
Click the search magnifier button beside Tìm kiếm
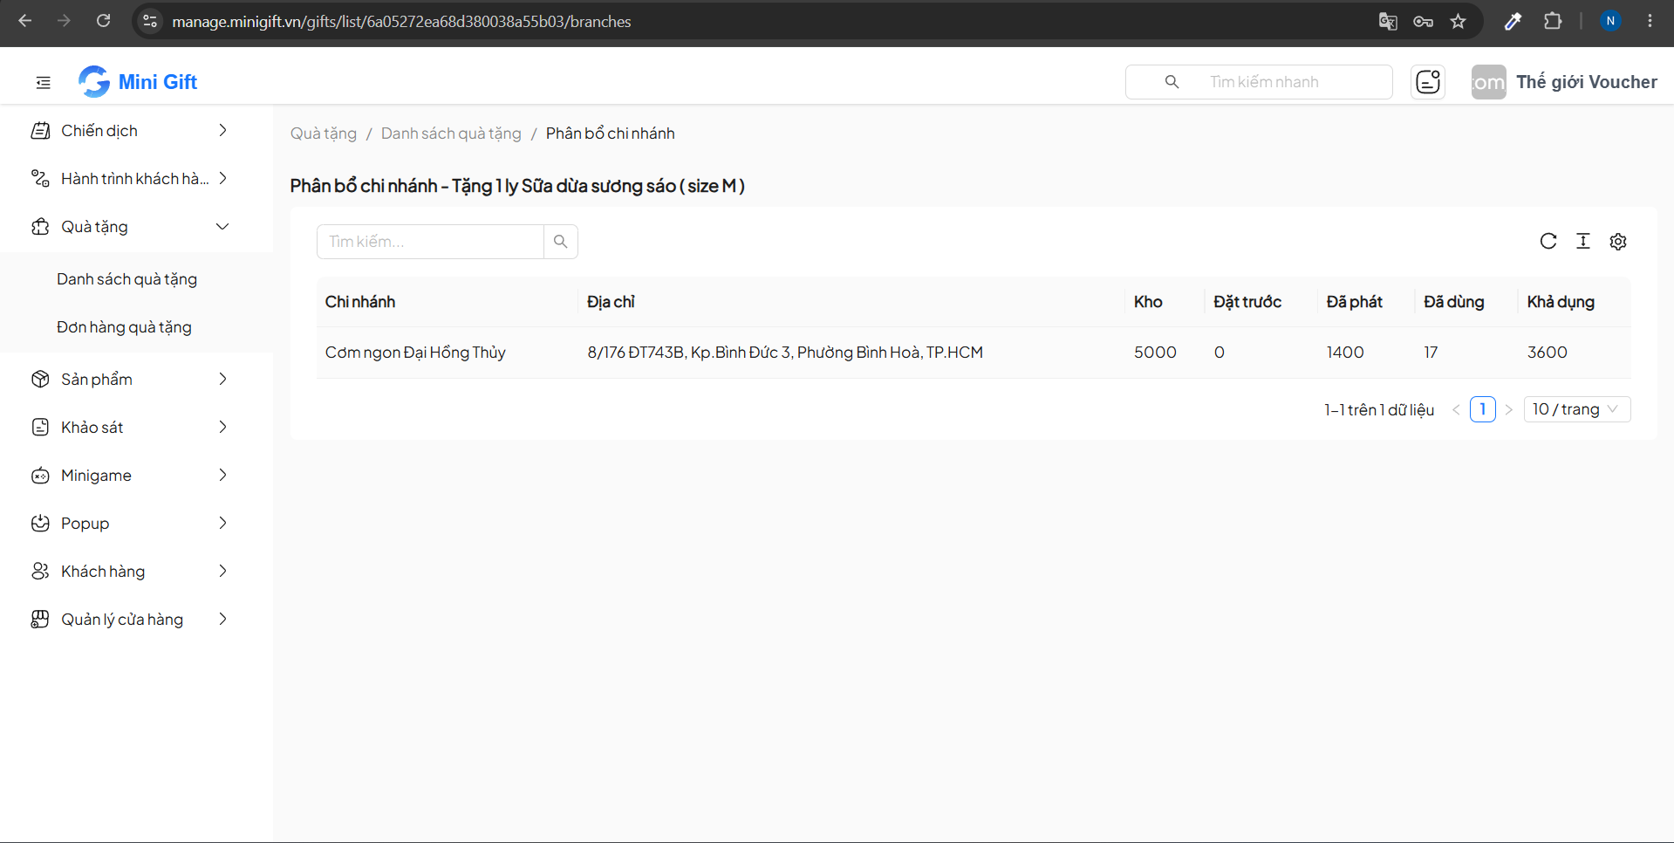pyautogui.click(x=561, y=242)
